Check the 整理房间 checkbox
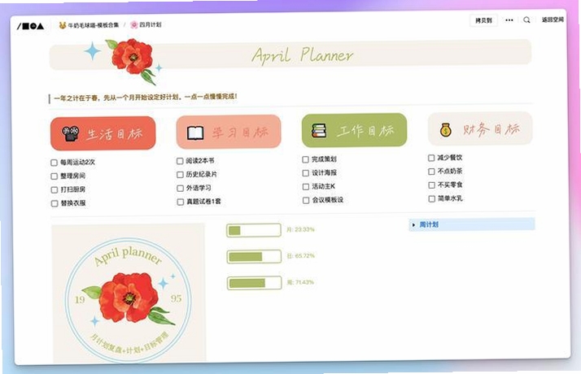 tap(54, 176)
